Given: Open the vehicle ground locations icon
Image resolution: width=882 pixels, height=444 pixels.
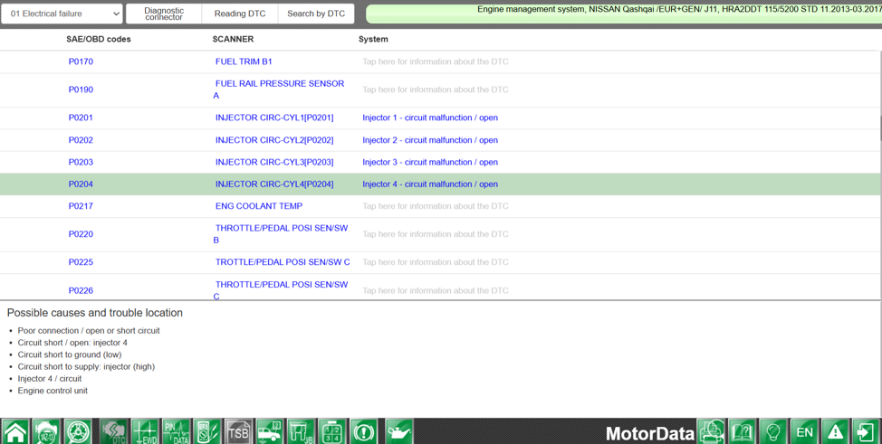Looking at the screenshot, I should [270, 431].
